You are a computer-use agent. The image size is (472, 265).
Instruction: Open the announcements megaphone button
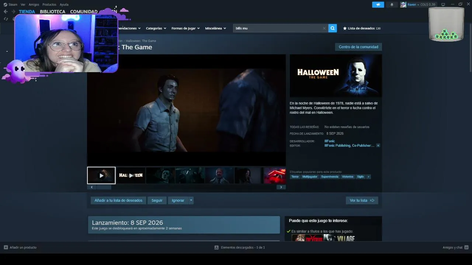[378, 4]
